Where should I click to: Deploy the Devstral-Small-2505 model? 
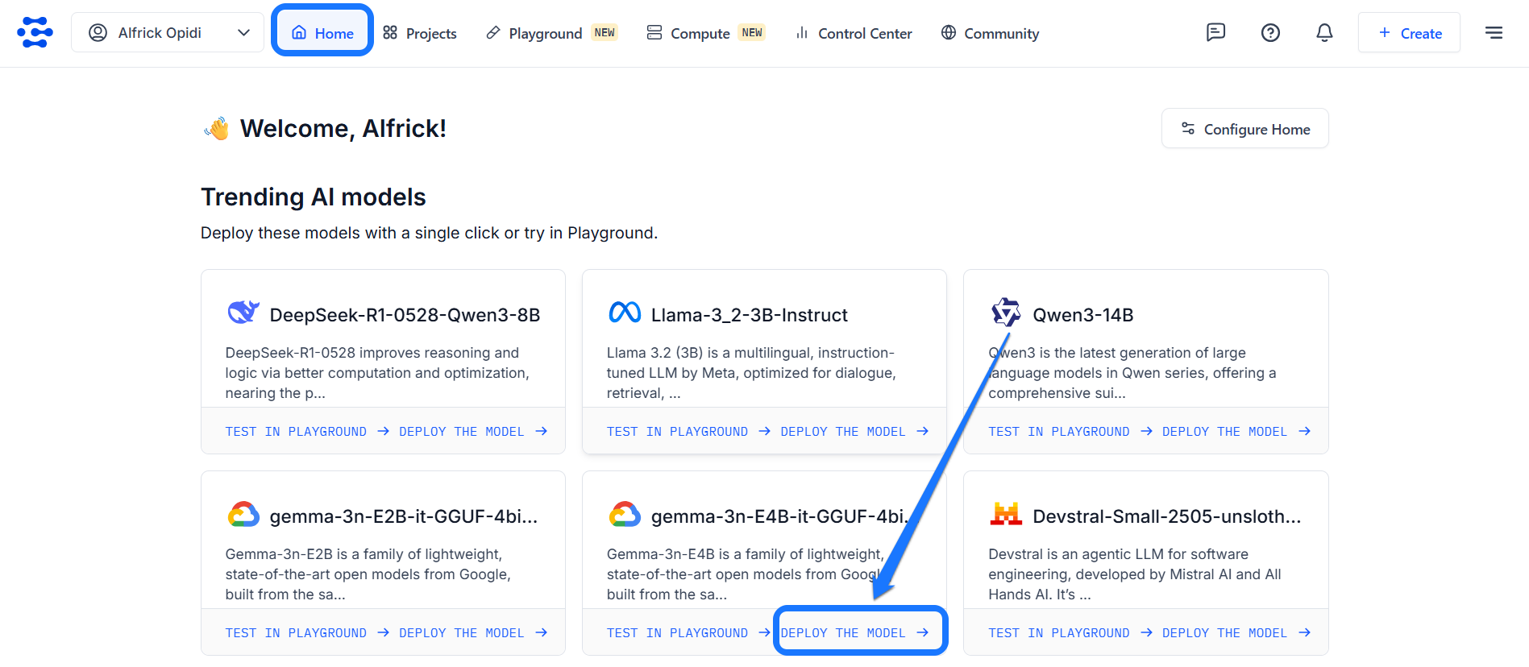click(1236, 633)
